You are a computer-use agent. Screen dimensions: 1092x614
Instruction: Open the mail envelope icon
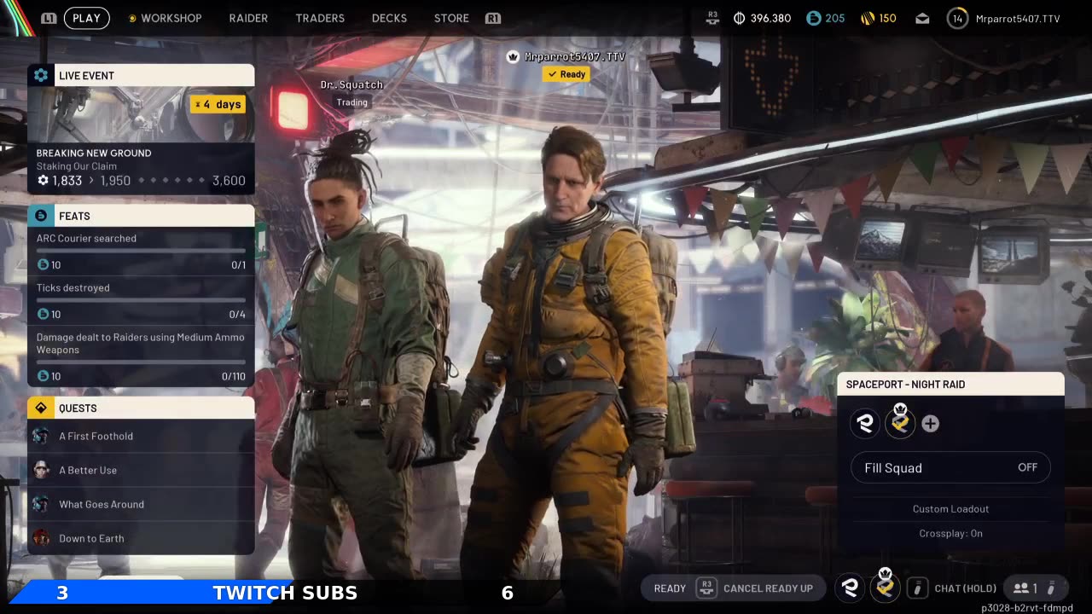pyautogui.click(x=922, y=18)
